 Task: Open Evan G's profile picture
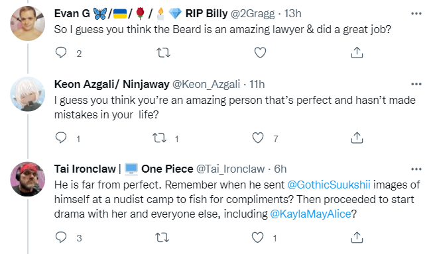28,23
